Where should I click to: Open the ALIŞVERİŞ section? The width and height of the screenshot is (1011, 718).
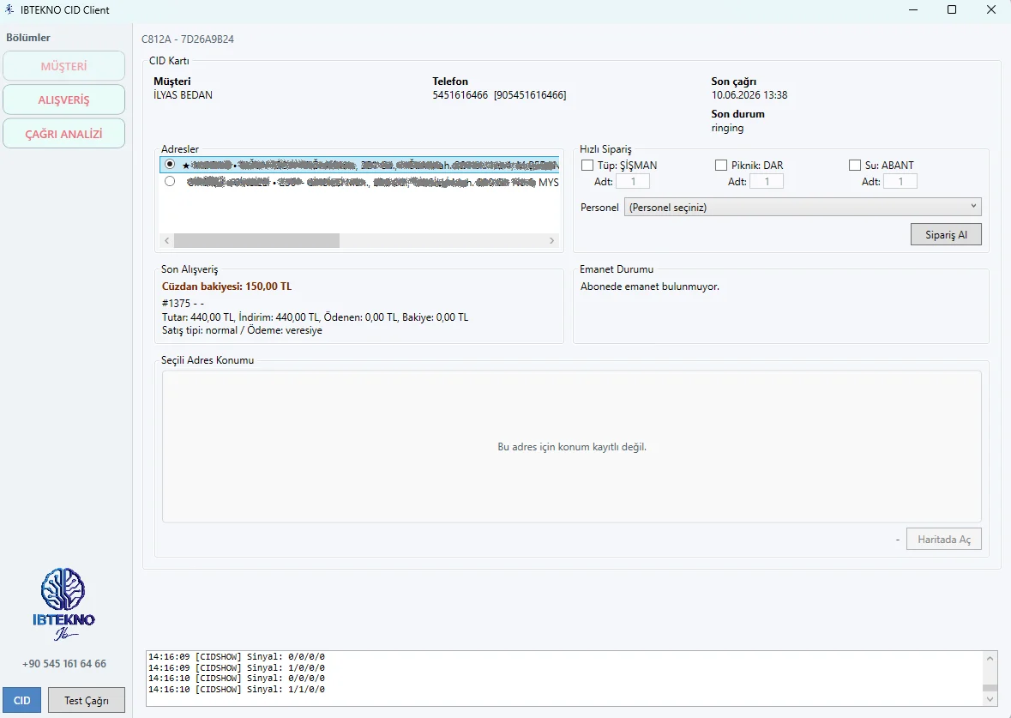click(x=63, y=100)
